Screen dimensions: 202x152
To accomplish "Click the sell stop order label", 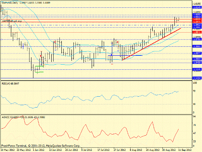I will 12,21.
